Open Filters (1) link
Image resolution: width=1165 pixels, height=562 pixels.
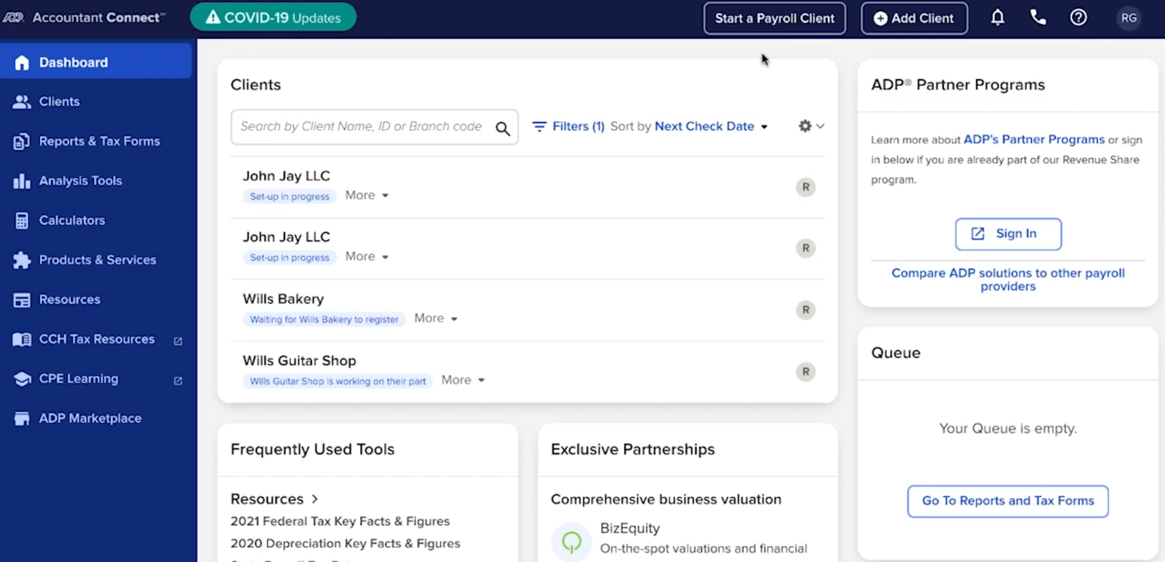[578, 126]
